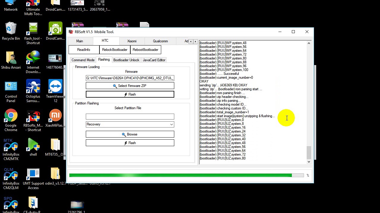Click the ReadInfo button
Image resolution: width=380 pixels, height=213 pixels.
pos(83,50)
